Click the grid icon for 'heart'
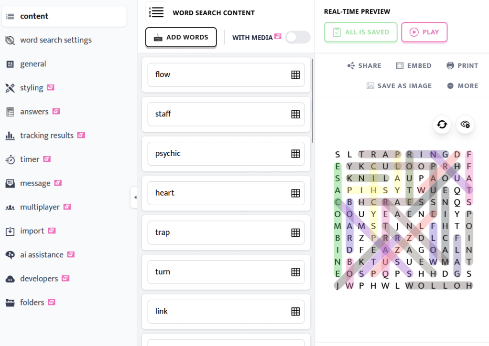 tap(295, 193)
